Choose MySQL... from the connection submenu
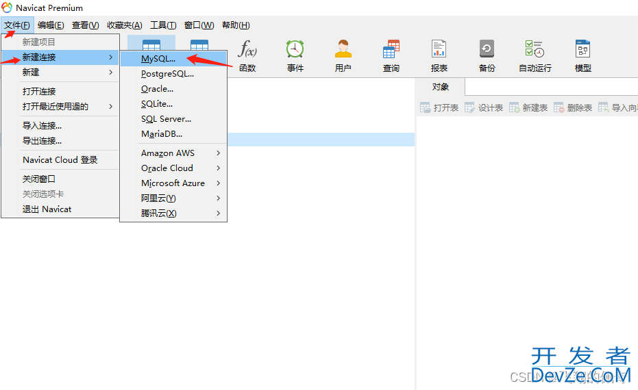Viewport: 638px width, 390px height. point(158,59)
